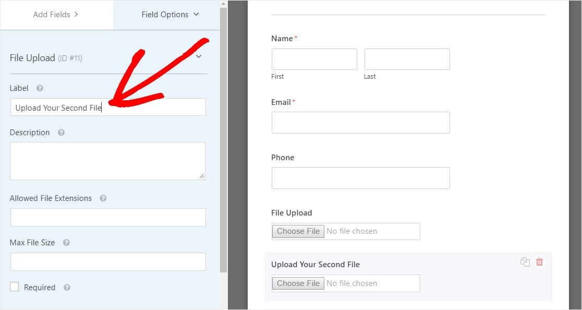Click the Required option help icon
This screenshot has height=310, width=582.
[x=67, y=288]
